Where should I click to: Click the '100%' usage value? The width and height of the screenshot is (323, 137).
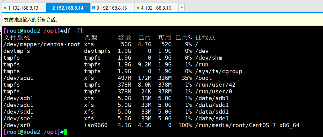pos(185,125)
